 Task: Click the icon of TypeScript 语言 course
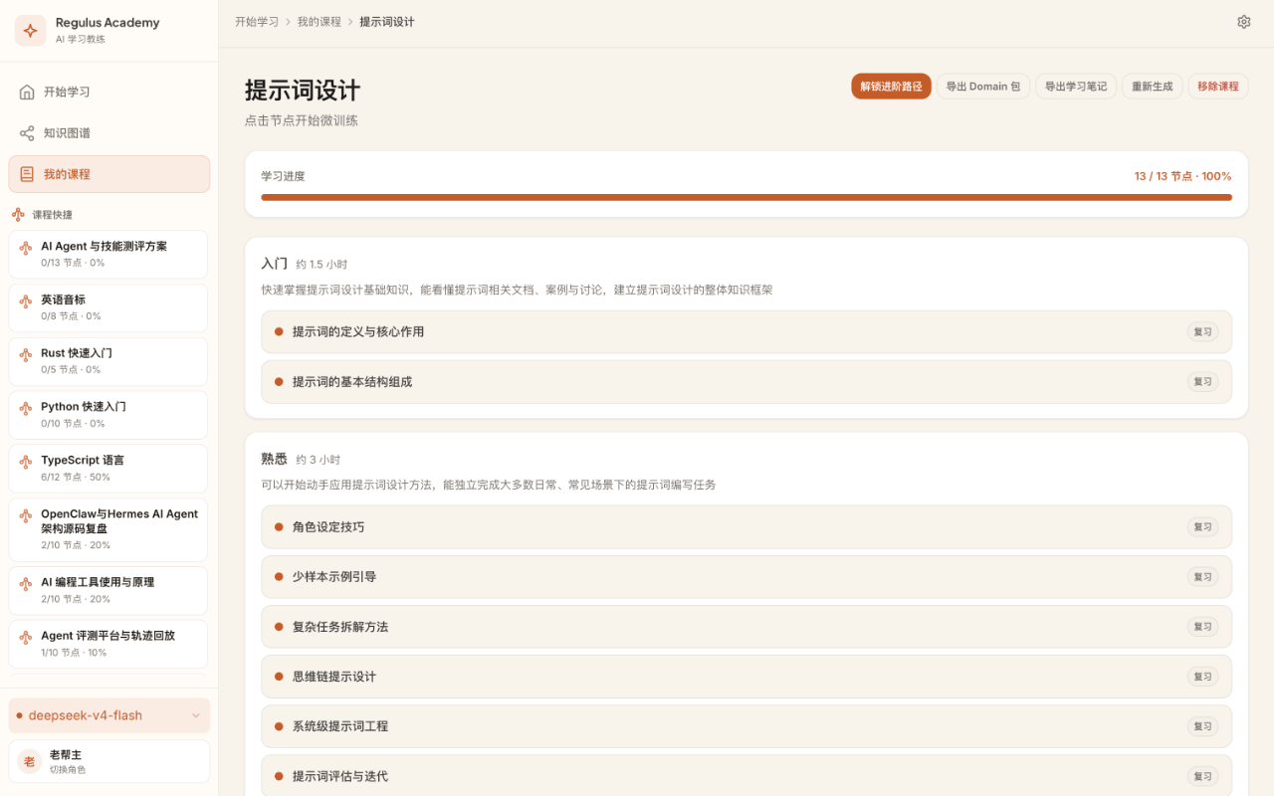point(26,463)
